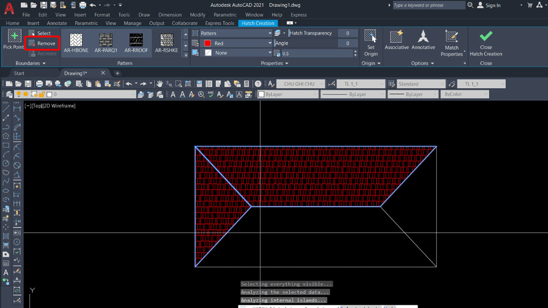
Task: Open the hatch color Red dropdown
Action: tap(236, 43)
